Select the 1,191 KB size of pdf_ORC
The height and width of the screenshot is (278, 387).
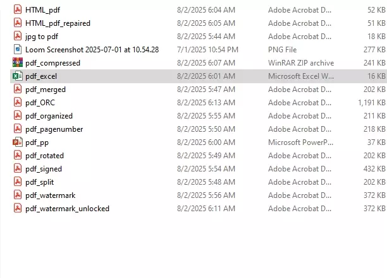point(371,103)
